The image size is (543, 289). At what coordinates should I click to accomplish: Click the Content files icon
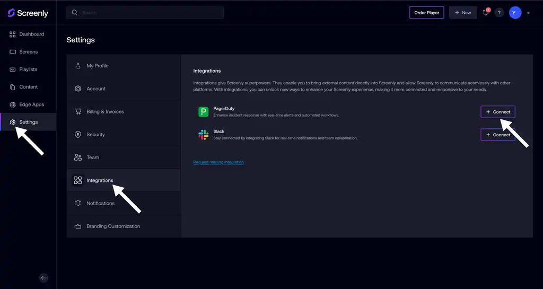click(13, 87)
